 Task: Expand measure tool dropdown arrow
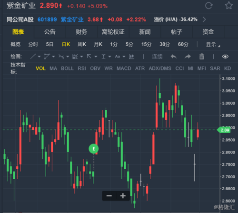(109, 57)
